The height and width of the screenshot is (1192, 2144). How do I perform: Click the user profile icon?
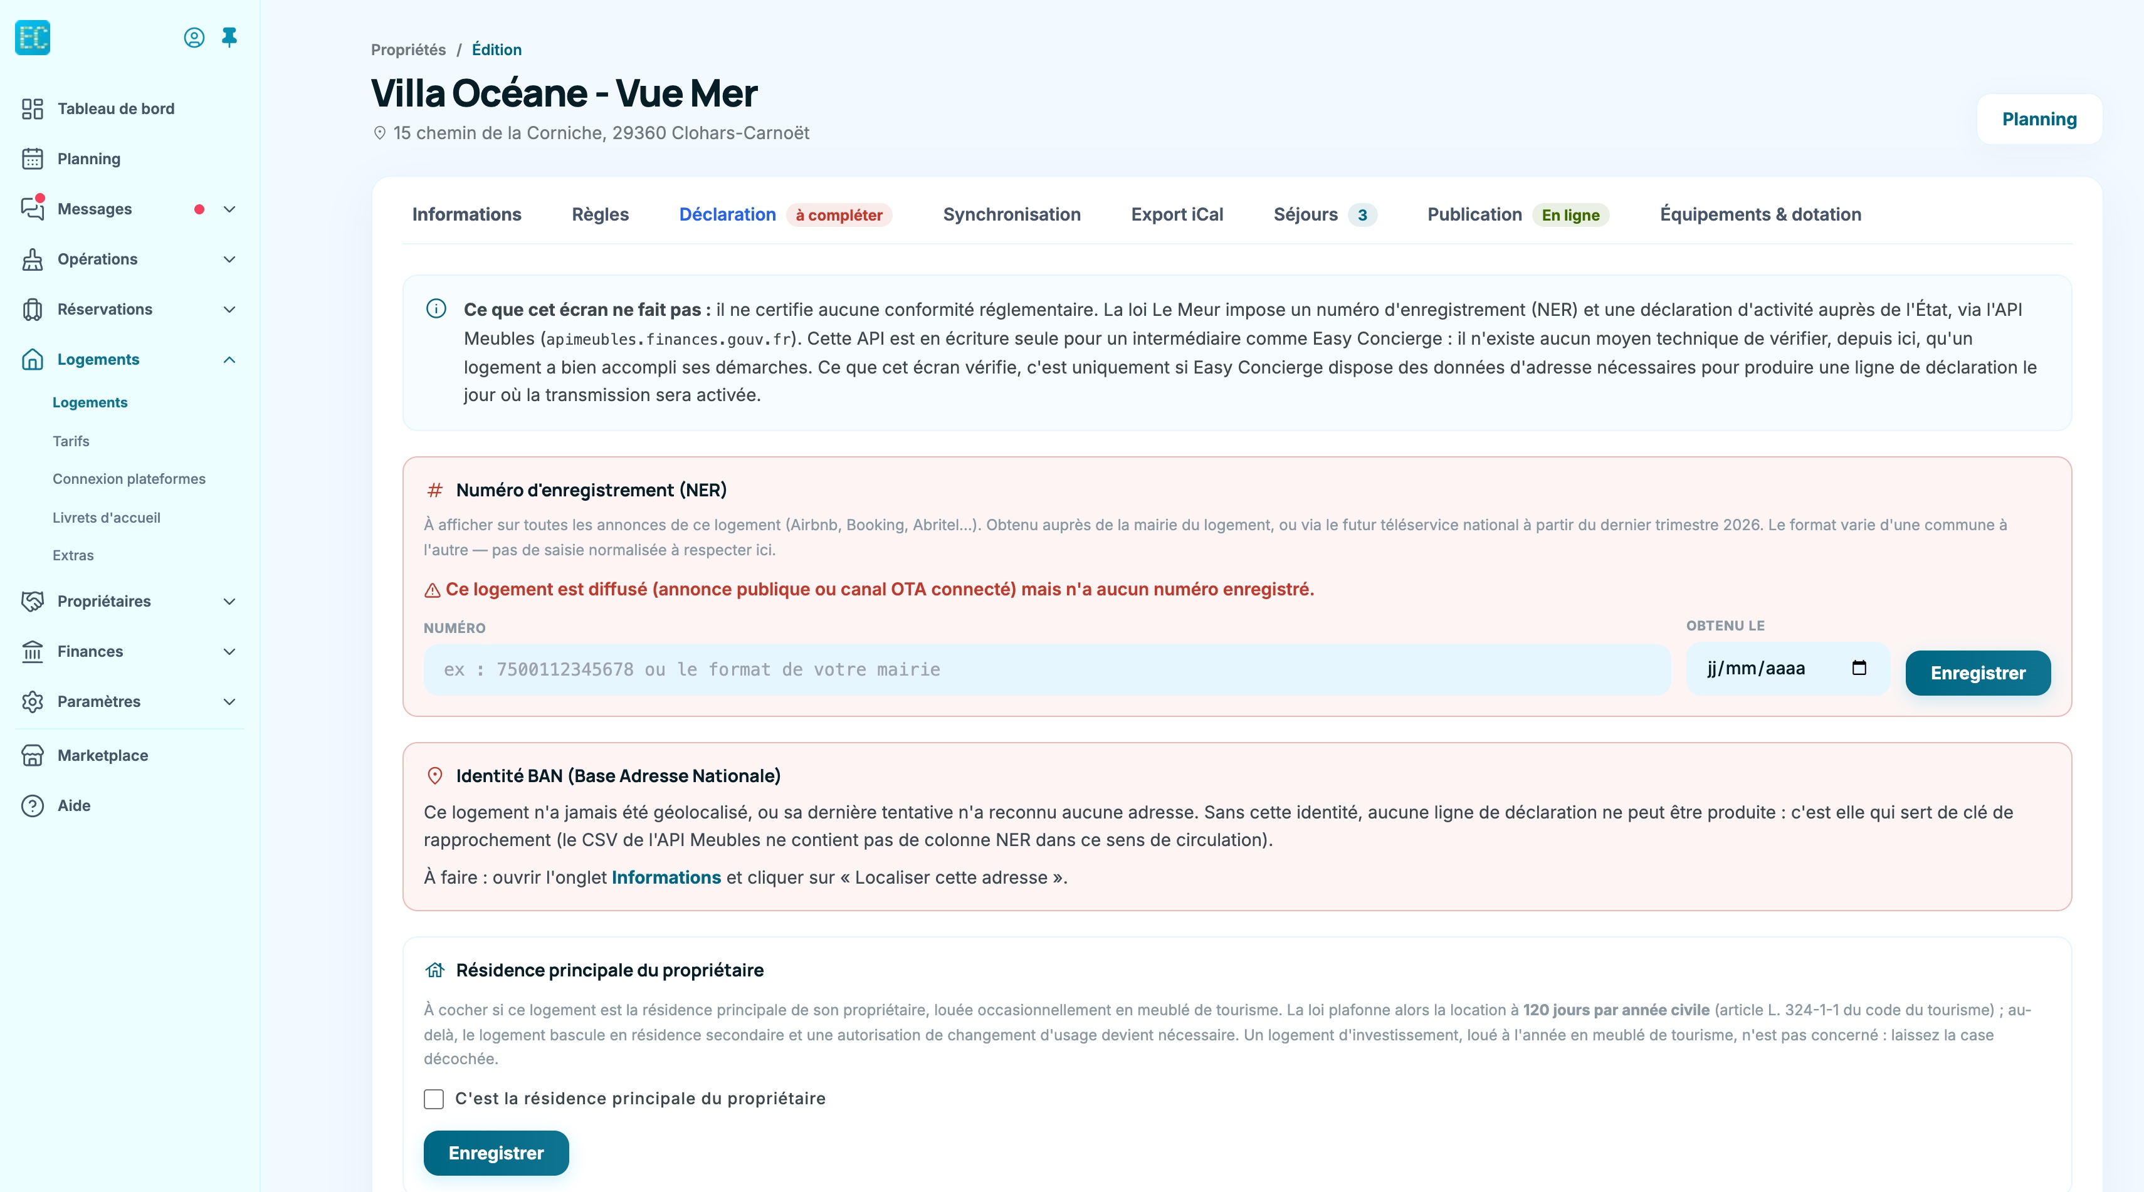194,38
